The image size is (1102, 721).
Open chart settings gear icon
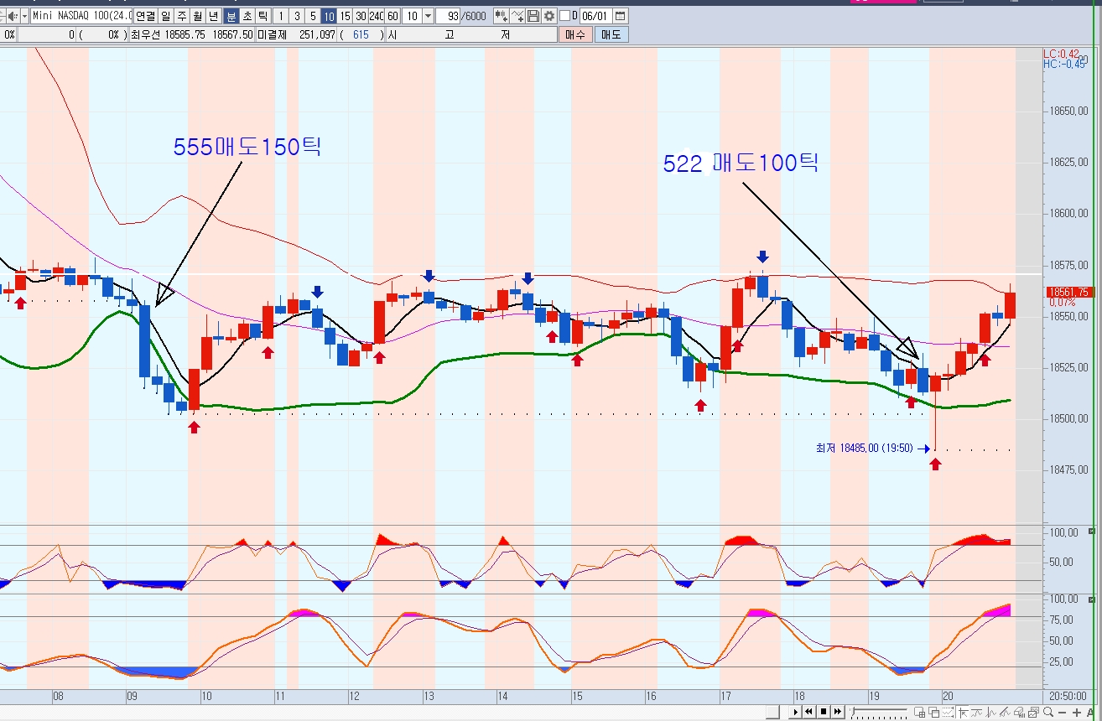(549, 16)
